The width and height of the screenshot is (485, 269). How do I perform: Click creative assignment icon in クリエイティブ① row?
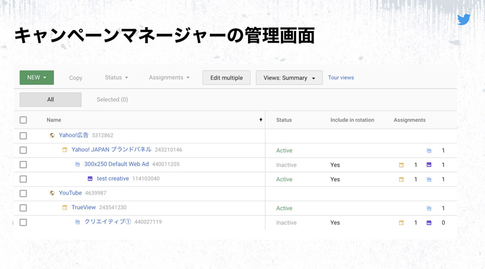[429, 223]
